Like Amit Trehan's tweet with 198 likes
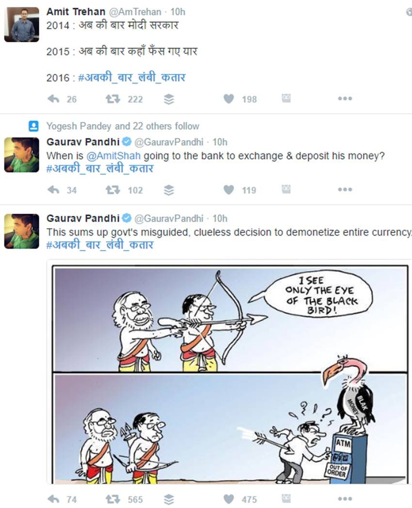The height and width of the screenshot is (508, 412). (229, 99)
